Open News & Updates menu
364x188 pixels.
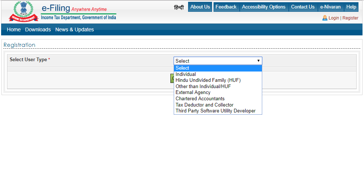pyautogui.click(x=74, y=29)
